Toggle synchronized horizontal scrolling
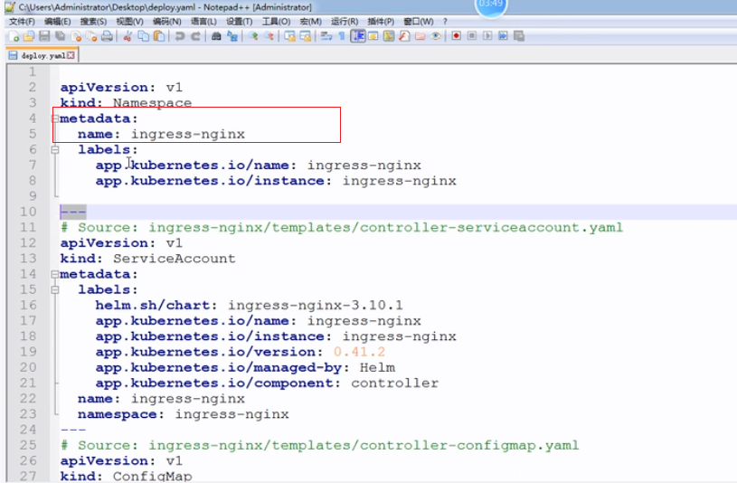 point(306,36)
